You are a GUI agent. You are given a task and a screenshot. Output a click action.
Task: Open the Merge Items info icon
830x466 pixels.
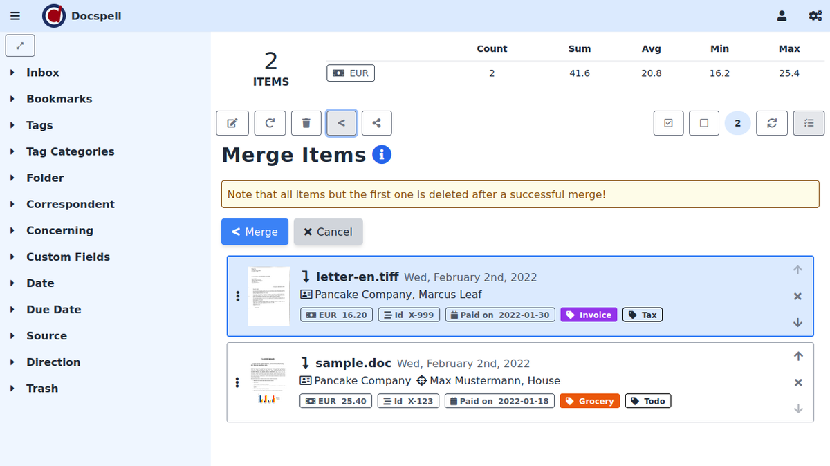click(x=382, y=155)
